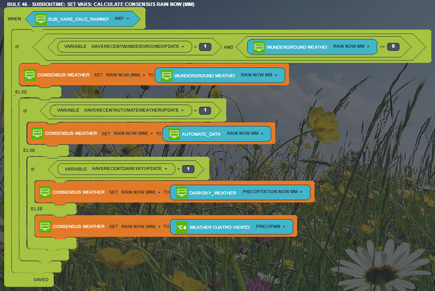Click the HTTP icon in the Wunderground condition block
This screenshot has height=291, width=435.
coord(259,47)
